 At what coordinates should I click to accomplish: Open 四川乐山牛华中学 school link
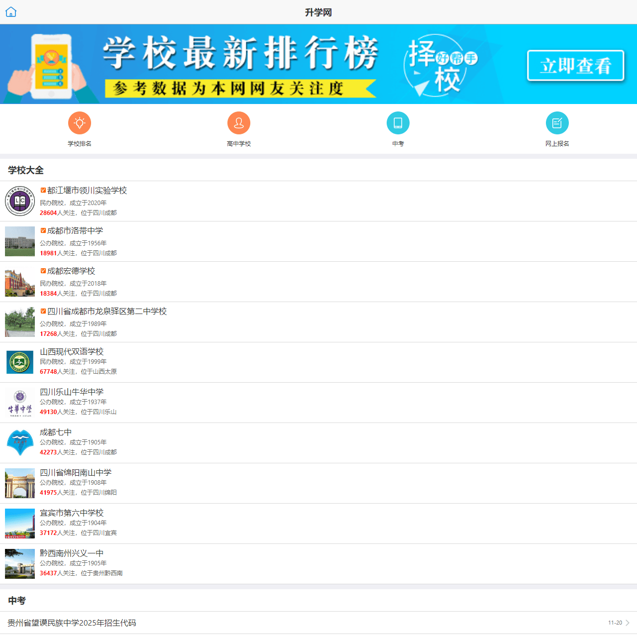point(72,392)
